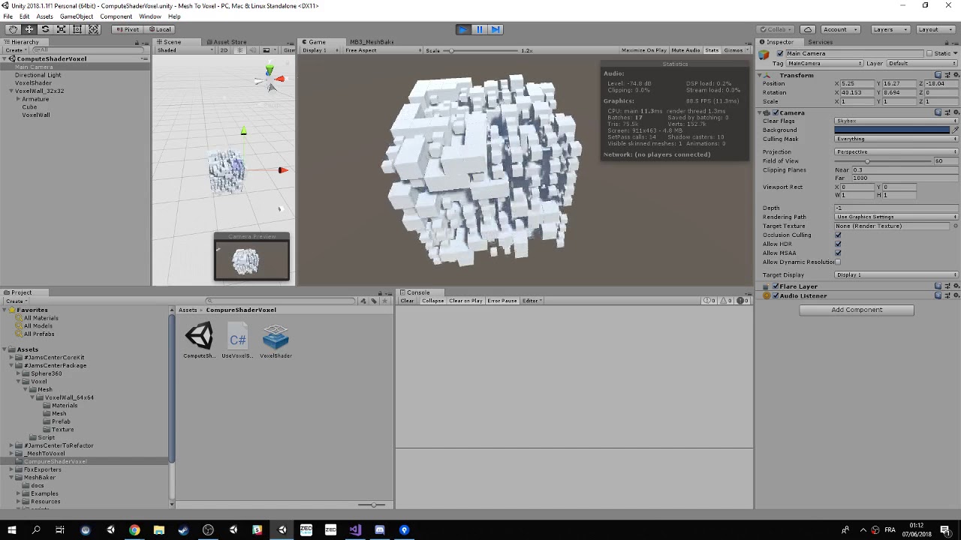961x540 pixels.
Task: Click the Add Component button
Action: (x=857, y=310)
